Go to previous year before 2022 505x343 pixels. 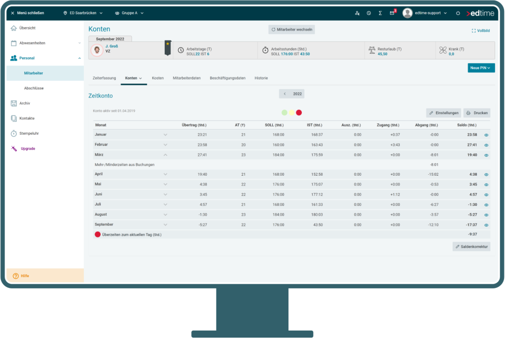point(285,94)
